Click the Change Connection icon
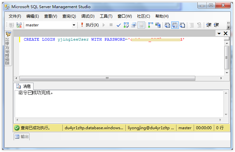Image resolution: width=235 pixels, height=152 pixels. pyautogui.click(x=19, y=25)
